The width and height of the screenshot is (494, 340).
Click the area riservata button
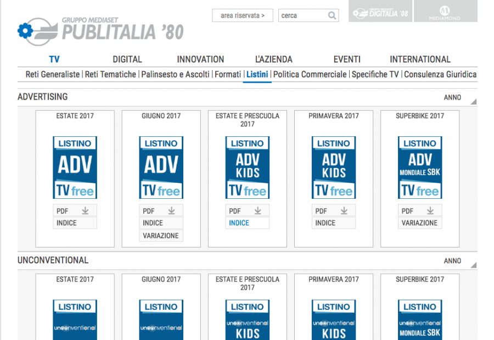pos(242,16)
